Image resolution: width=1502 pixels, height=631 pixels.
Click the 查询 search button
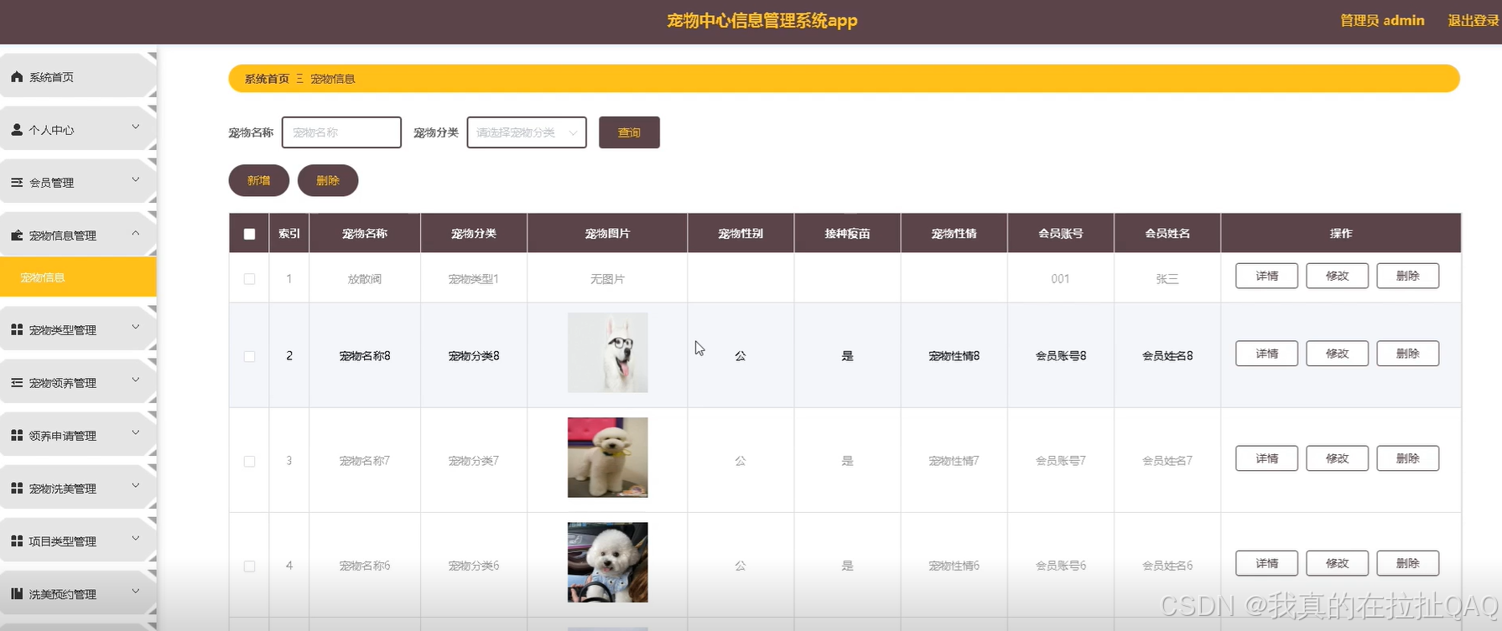click(629, 132)
